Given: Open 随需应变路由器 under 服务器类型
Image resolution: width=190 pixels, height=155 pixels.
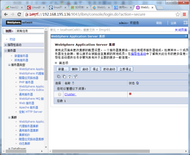Looking at the screenshot, I should 28,78.
